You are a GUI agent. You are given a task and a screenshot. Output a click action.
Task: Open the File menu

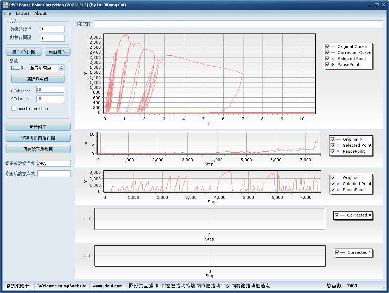tap(7, 13)
